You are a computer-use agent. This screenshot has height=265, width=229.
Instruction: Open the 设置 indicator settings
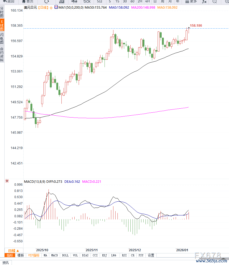151,255
